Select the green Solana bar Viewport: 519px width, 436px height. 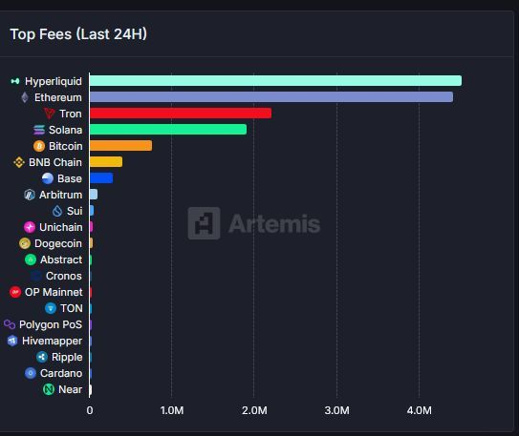(x=168, y=130)
